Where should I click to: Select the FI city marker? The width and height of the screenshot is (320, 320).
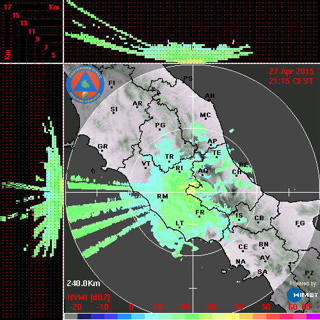111,87
